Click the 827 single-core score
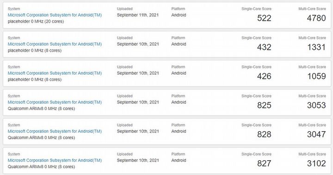The height and width of the screenshot is (175, 333). pyautogui.click(x=264, y=163)
